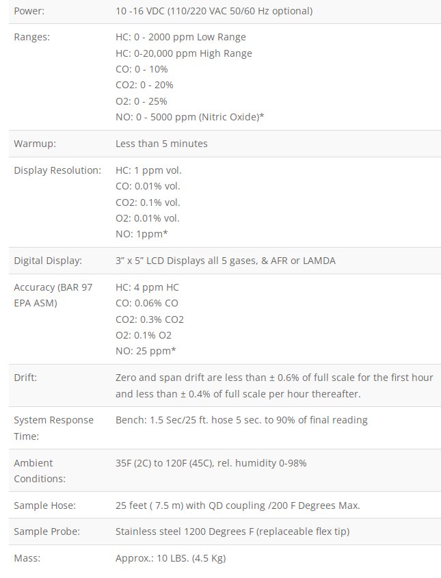Viewport: 441px width, 578px height.
Task: Click the Drift row label
Action: coord(25,378)
